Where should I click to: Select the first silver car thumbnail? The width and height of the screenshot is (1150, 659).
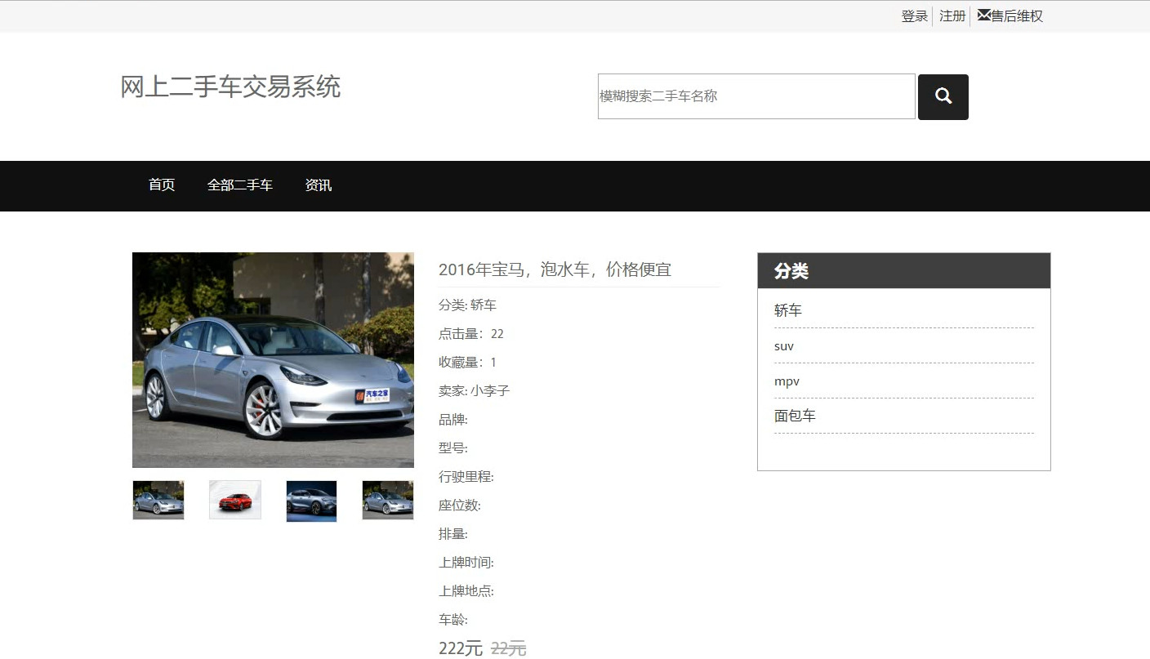pyautogui.click(x=158, y=500)
